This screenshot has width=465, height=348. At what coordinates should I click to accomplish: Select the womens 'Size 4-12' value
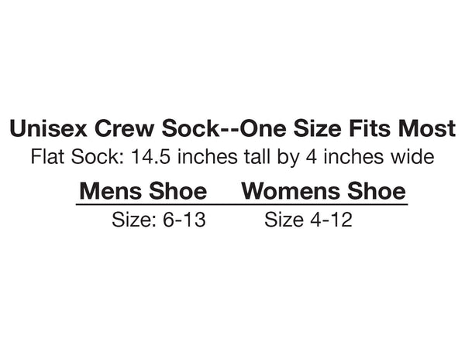(308, 220)
